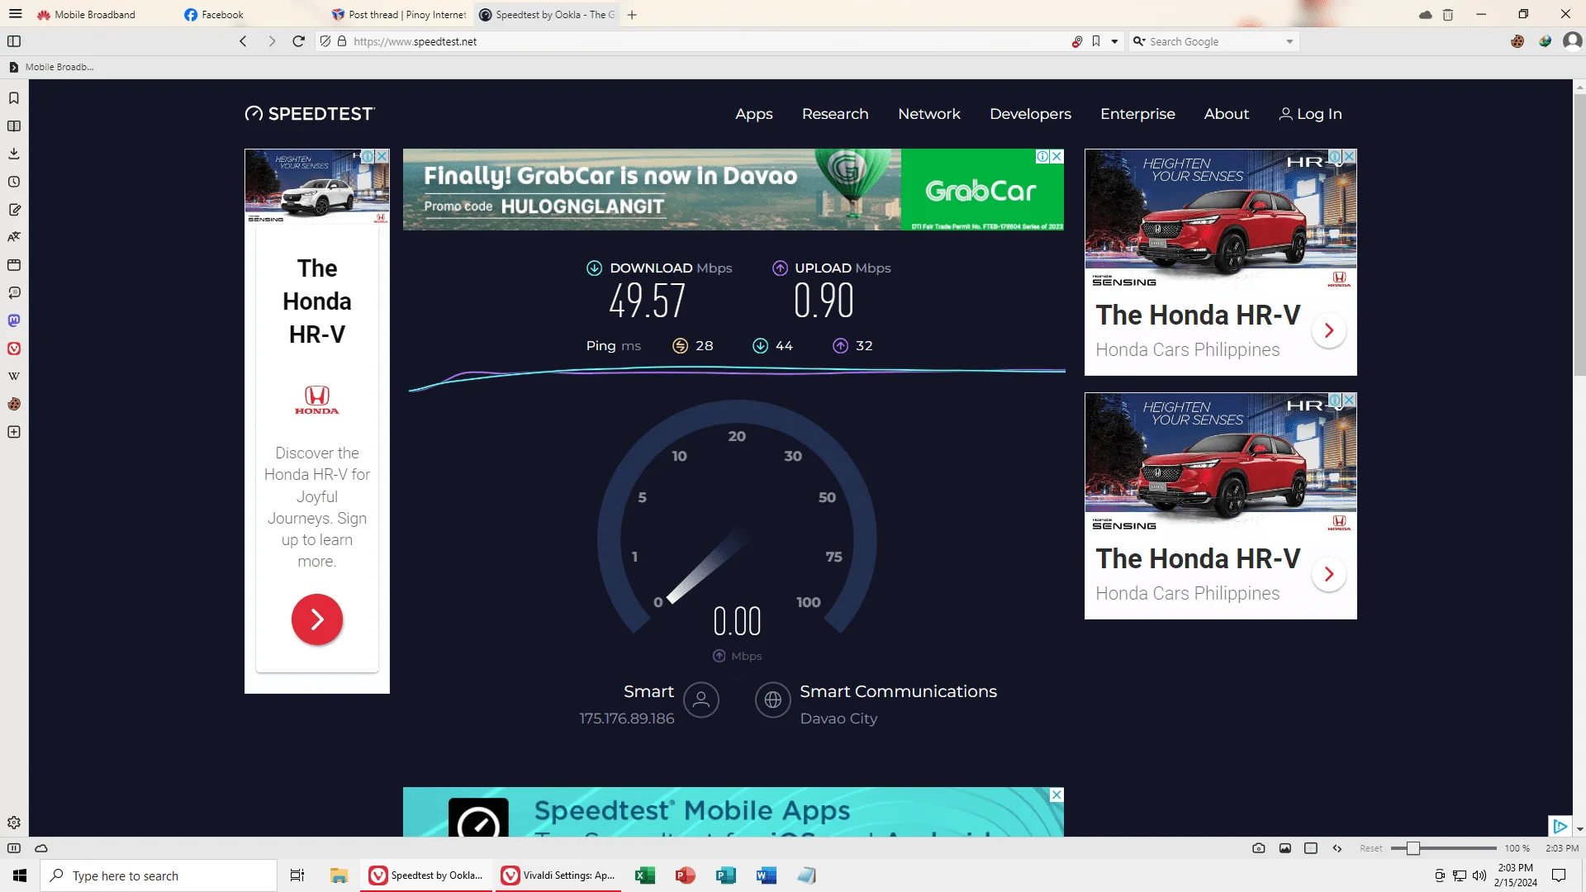Click the address bar URL field
This screenshot has width=1586, height=892.
710,41
